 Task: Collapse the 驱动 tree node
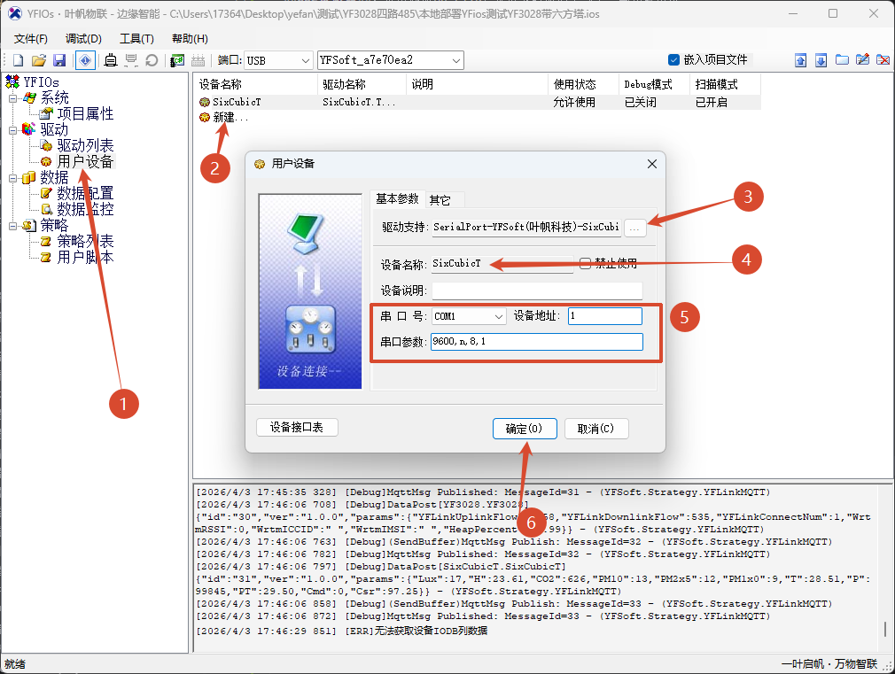[x=12, y=130]
